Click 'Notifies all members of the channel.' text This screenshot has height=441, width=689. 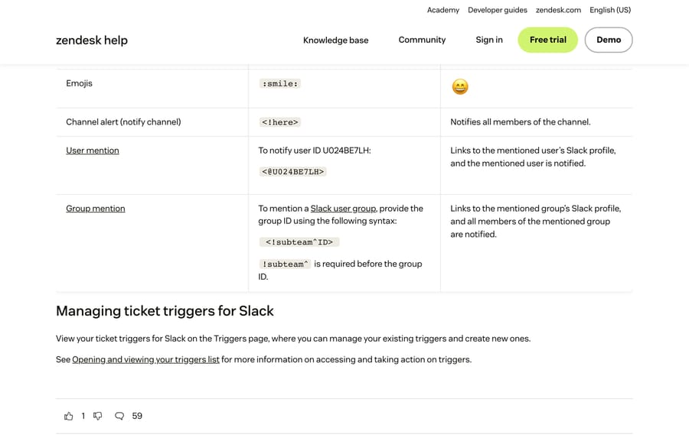[521, 122]
